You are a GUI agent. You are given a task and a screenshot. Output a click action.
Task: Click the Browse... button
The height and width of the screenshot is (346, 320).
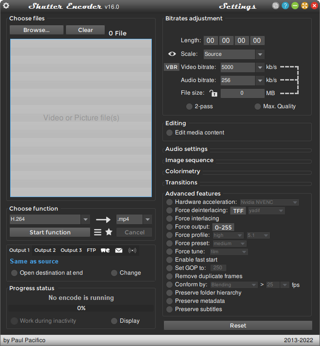tap(36, 30)
